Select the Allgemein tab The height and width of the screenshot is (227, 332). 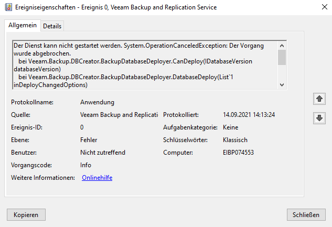click(x=22, y=25)
